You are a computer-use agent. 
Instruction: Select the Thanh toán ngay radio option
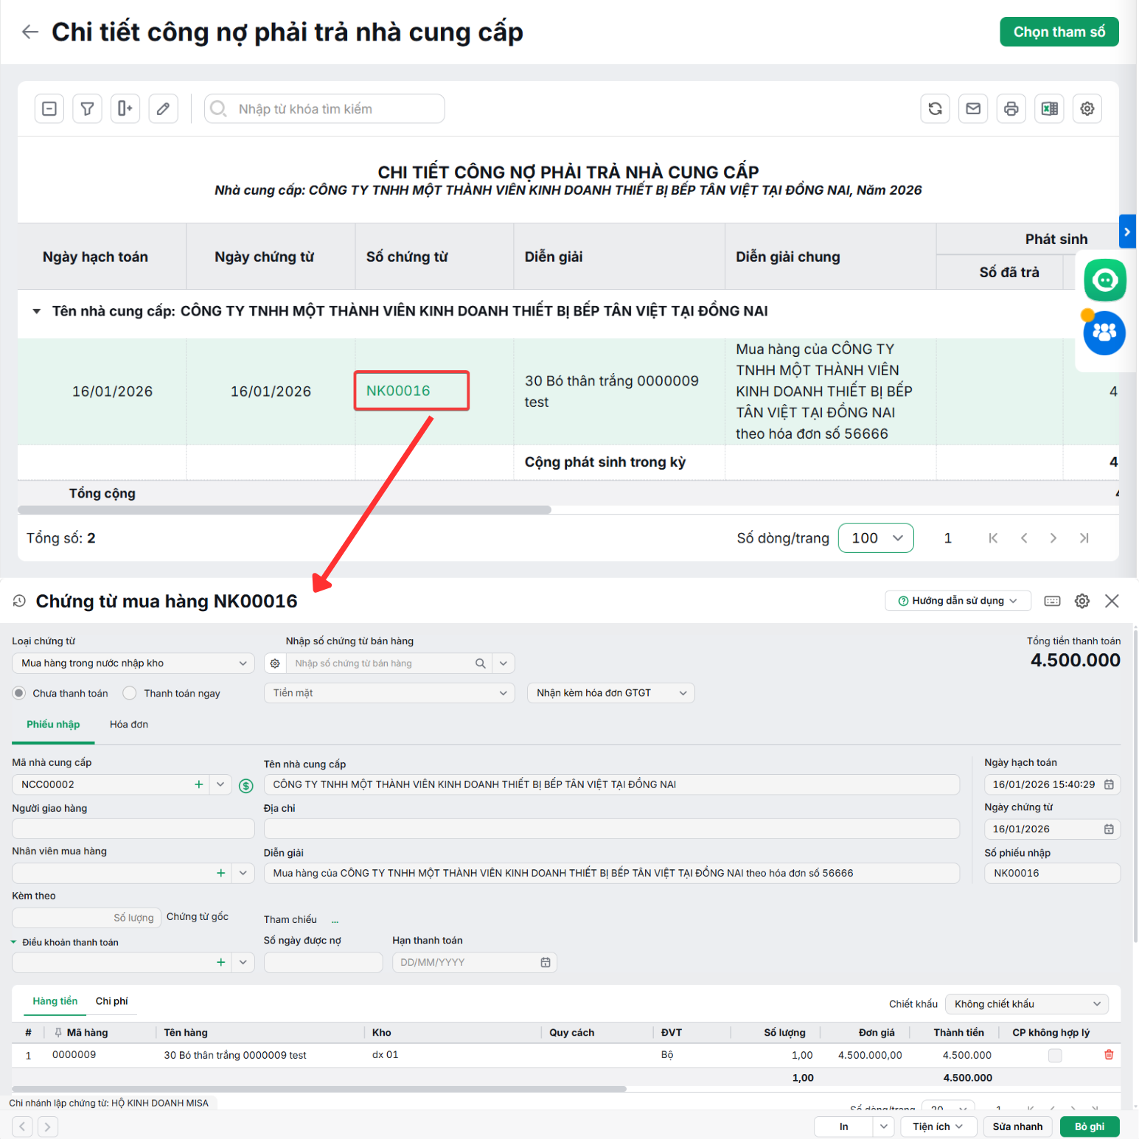coord(130,693)
